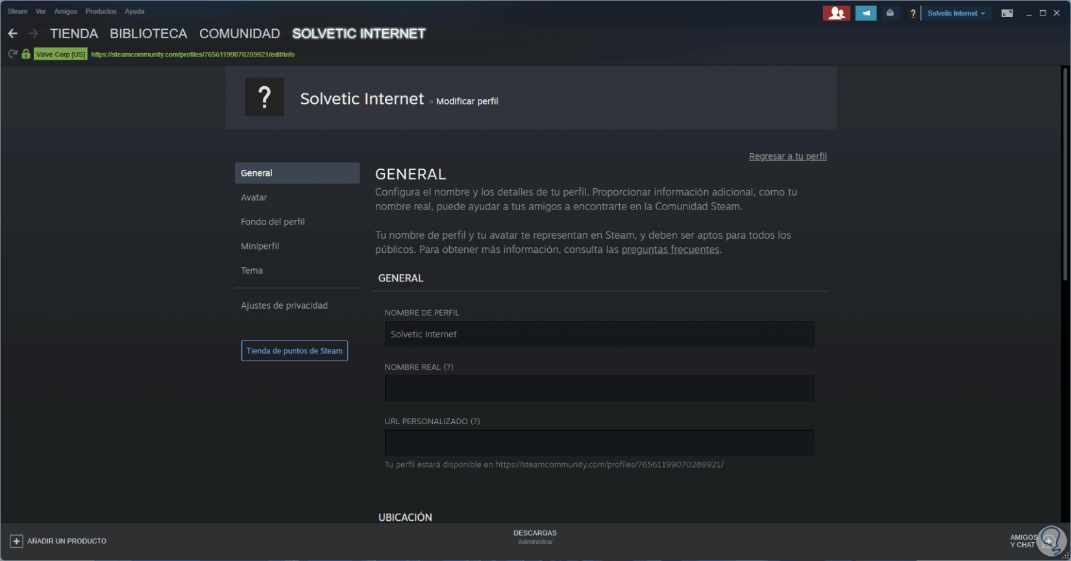Click the steamcommunity URL in address bar
The height and width of the screenshot is (561, 1071).
193,54
